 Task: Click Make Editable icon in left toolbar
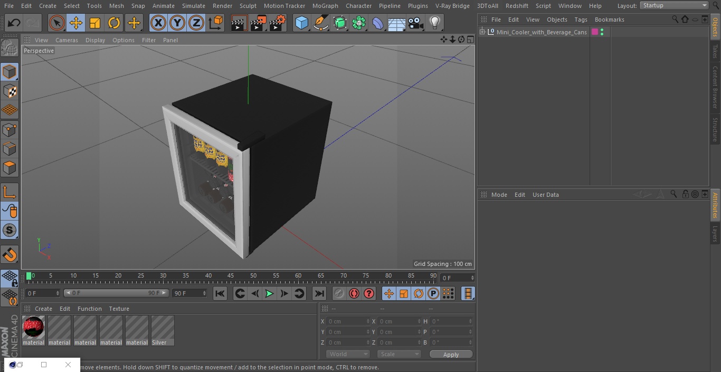[10, 48]
